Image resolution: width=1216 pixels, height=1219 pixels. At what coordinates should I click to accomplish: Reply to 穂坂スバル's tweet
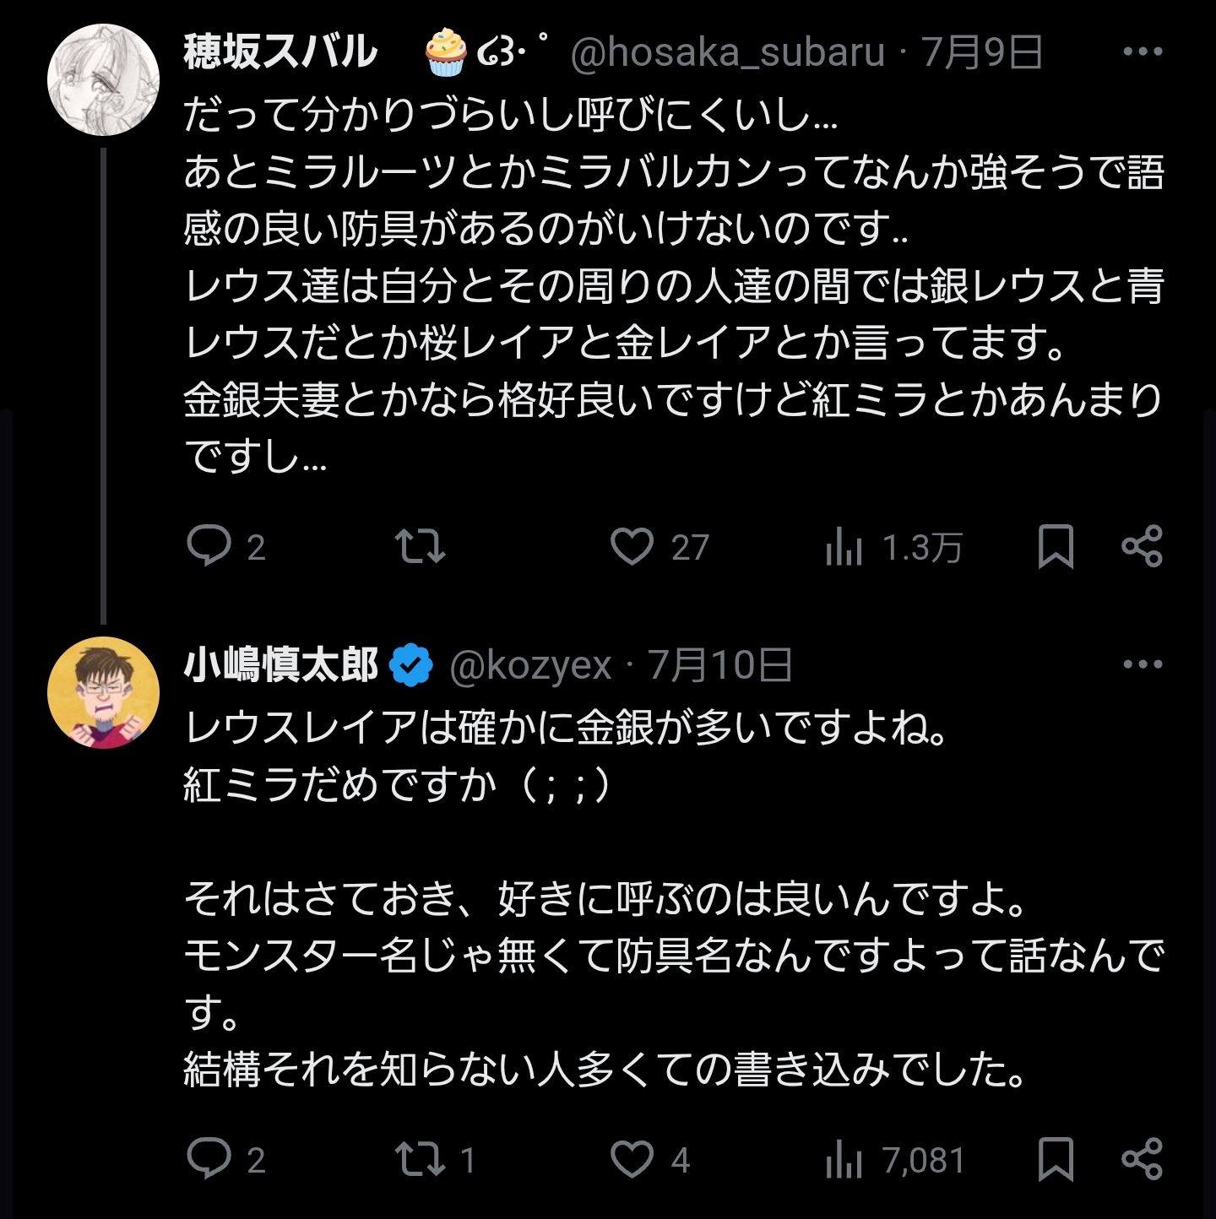[x=209, y=546]
